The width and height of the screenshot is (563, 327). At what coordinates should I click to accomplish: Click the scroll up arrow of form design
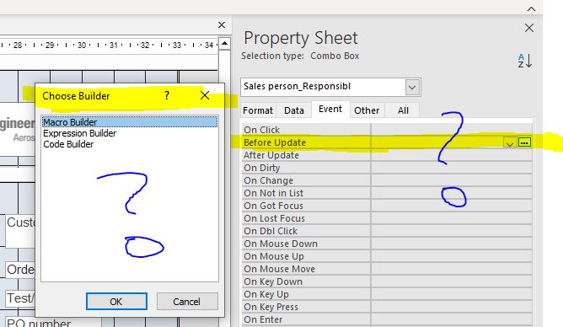(224, 44)
